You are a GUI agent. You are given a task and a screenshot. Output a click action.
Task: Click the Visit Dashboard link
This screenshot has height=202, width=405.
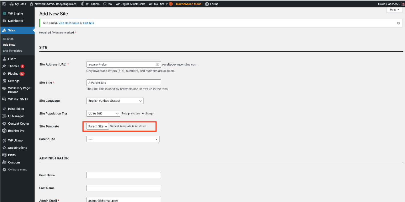(69, 23)
